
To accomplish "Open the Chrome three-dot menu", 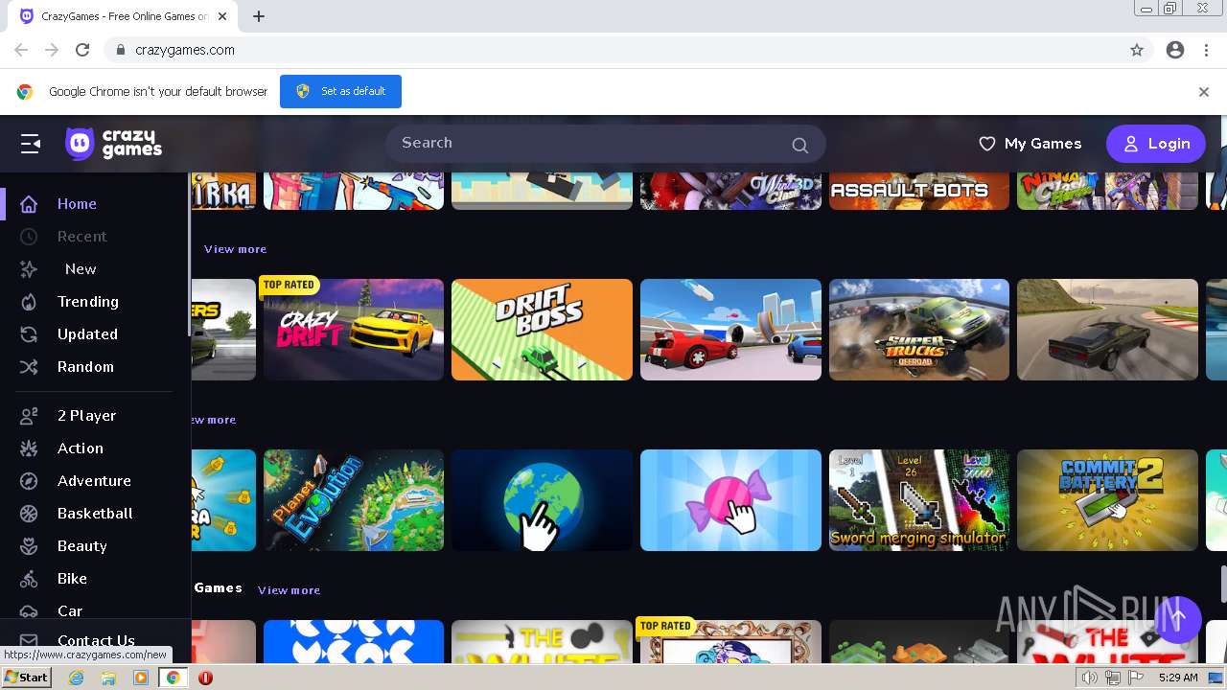I will coord(1206,50).
